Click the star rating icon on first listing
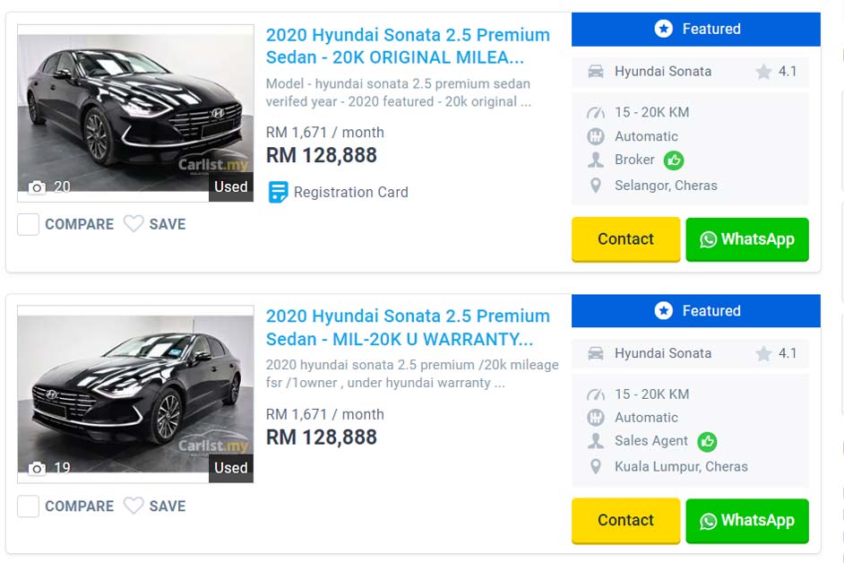 pyautogui.click(x=763, y=72)
